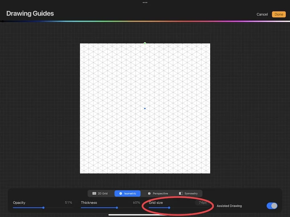Click the Isometric cube icon

click(121, 193)
